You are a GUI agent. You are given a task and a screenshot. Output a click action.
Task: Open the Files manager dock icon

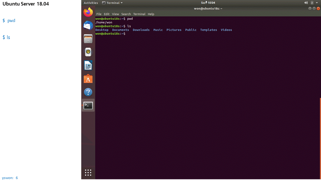pyautogui.click(x=88, y=39)
